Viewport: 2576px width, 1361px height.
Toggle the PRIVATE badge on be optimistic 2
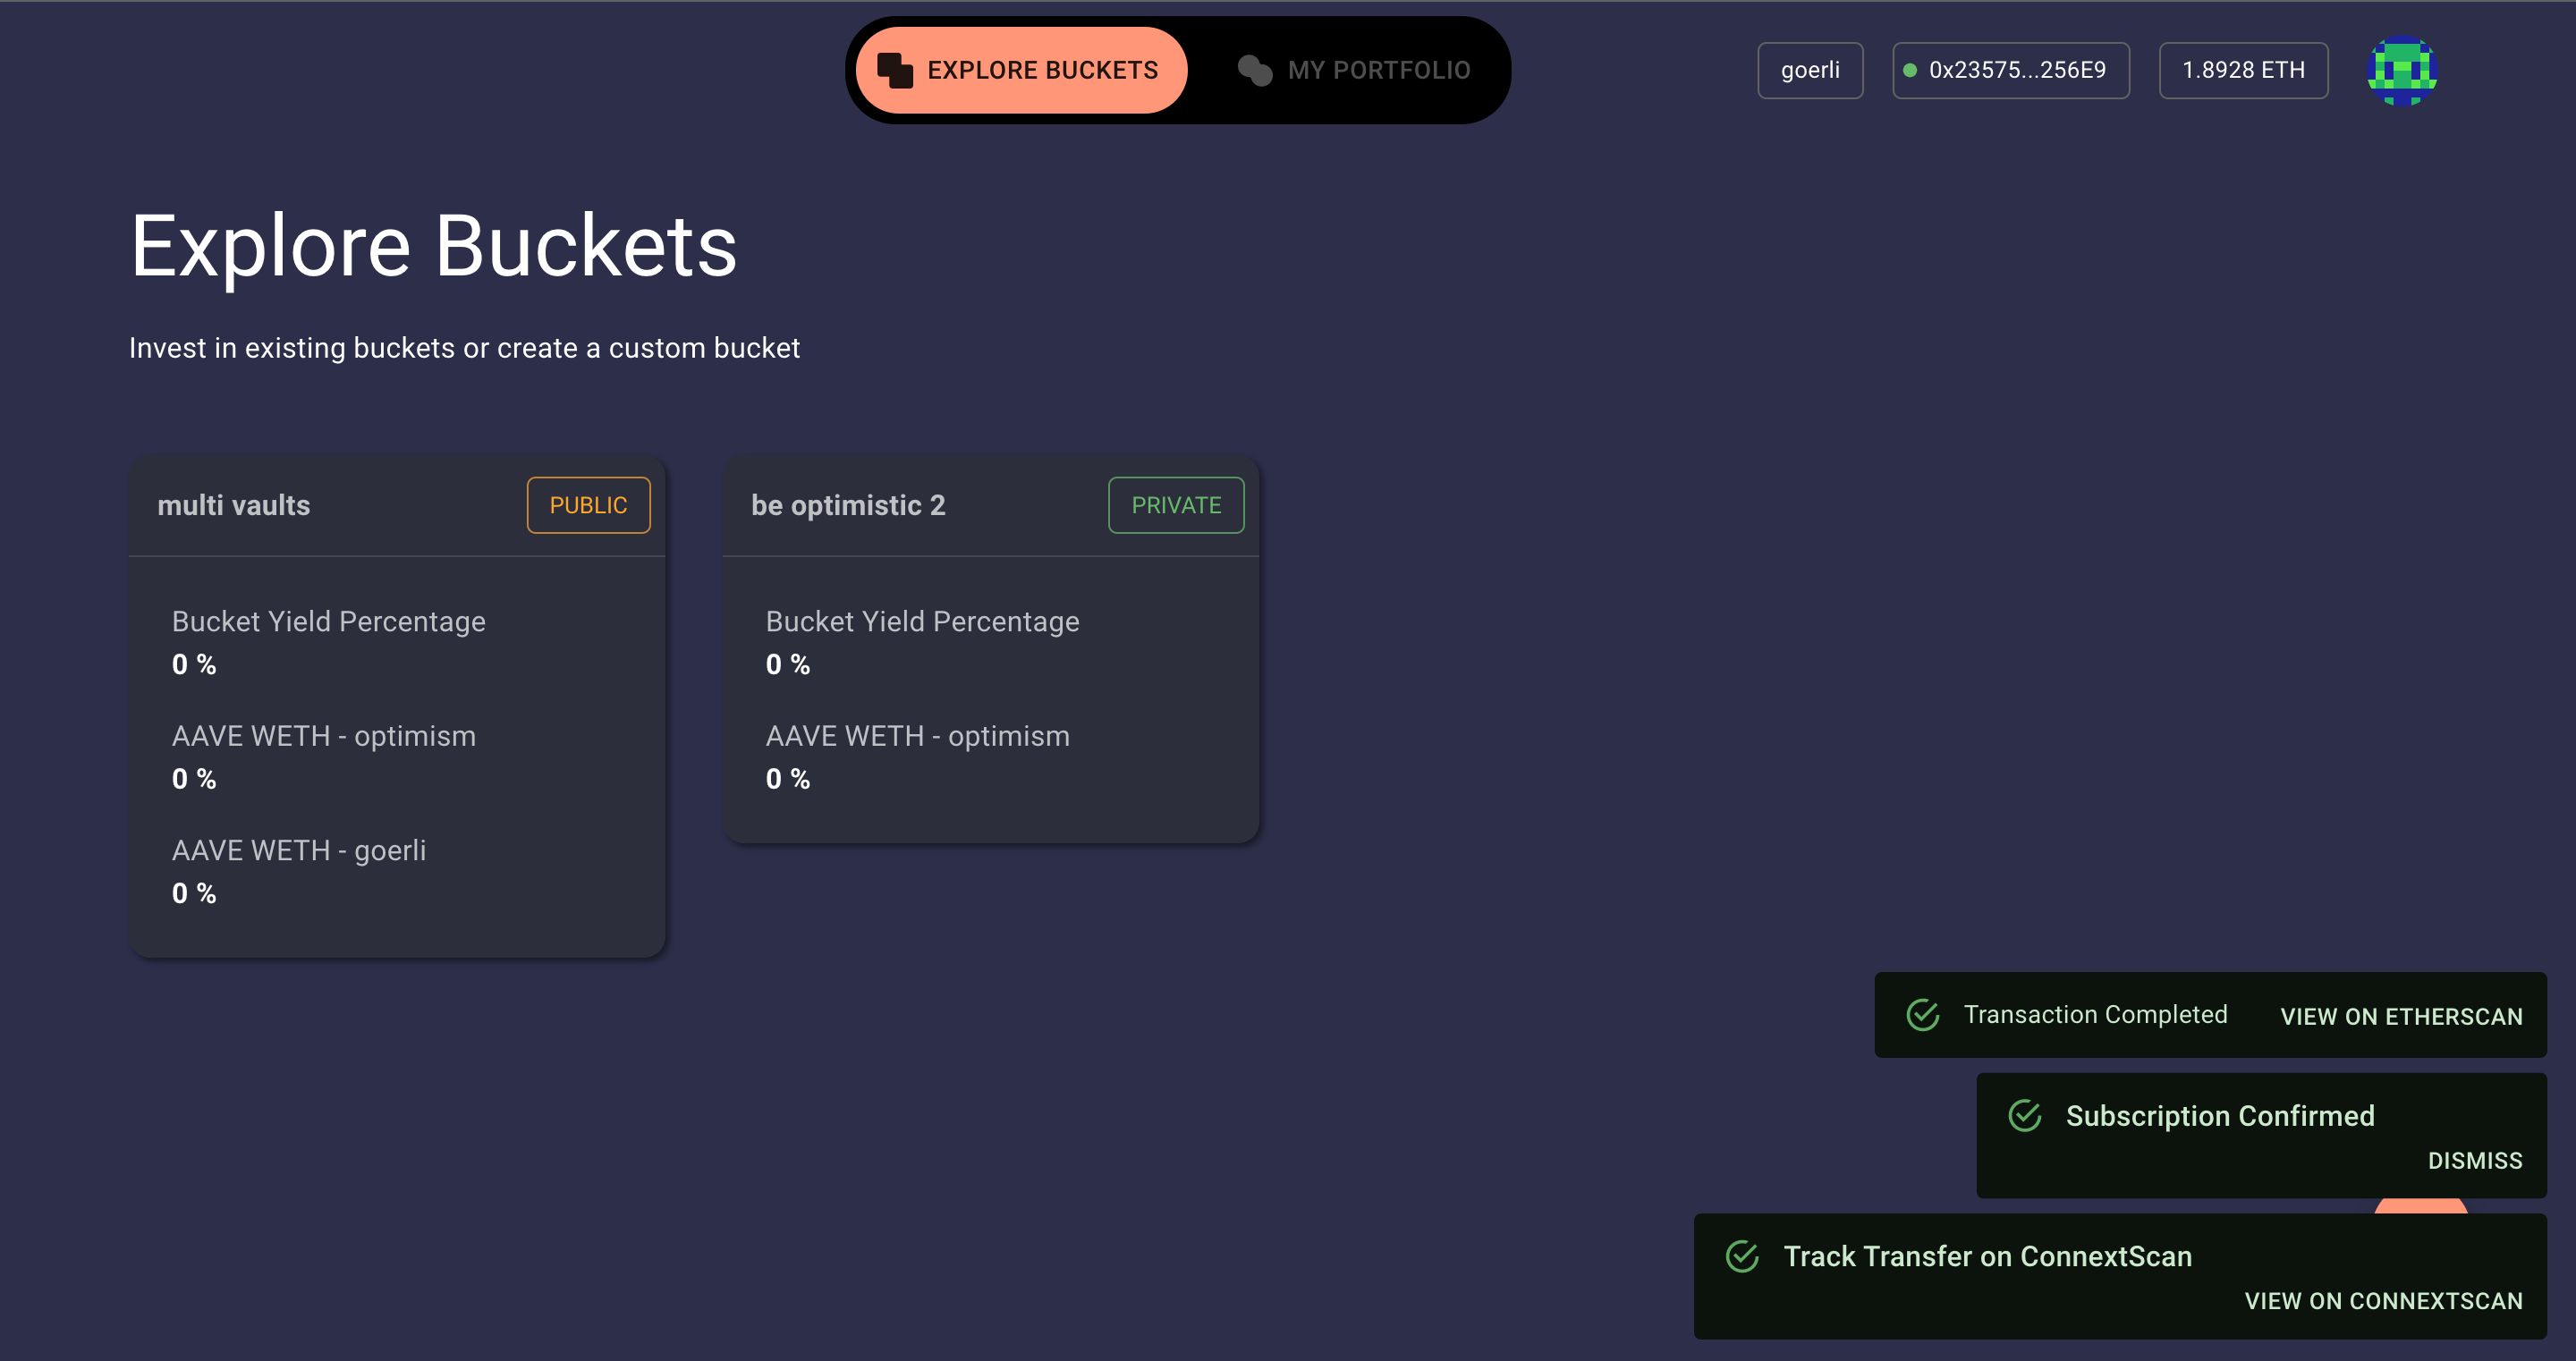pyautogui.click(x=1175, y=504)
